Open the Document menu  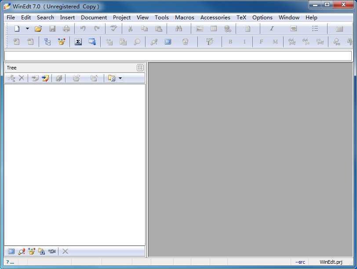pos(94,18)
